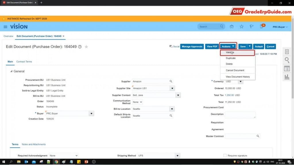Open the notes panel from the right sidebar
Image resolution: width=294 pixels, height=165 pixels.
pos(286,51)
